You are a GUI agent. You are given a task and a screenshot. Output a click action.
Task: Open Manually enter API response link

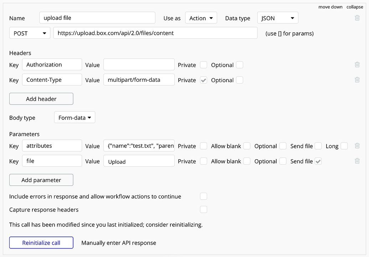[x=119, y=243]
